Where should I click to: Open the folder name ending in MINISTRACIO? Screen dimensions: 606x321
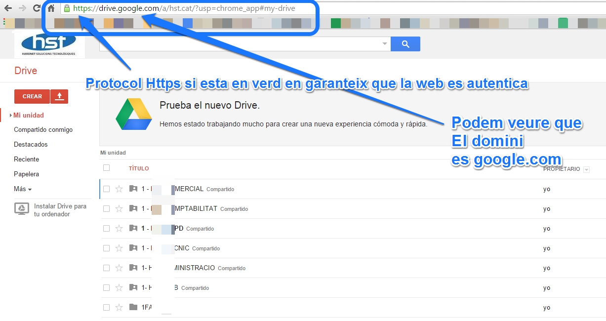point(178,268)
